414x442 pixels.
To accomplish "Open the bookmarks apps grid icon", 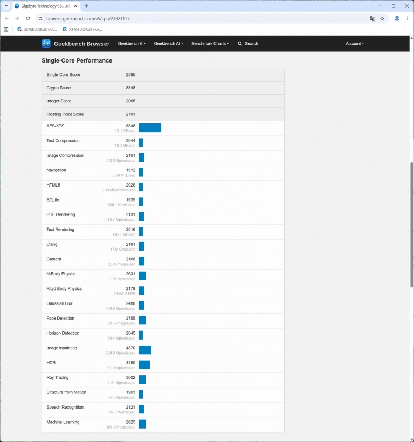I will (6, 30).
